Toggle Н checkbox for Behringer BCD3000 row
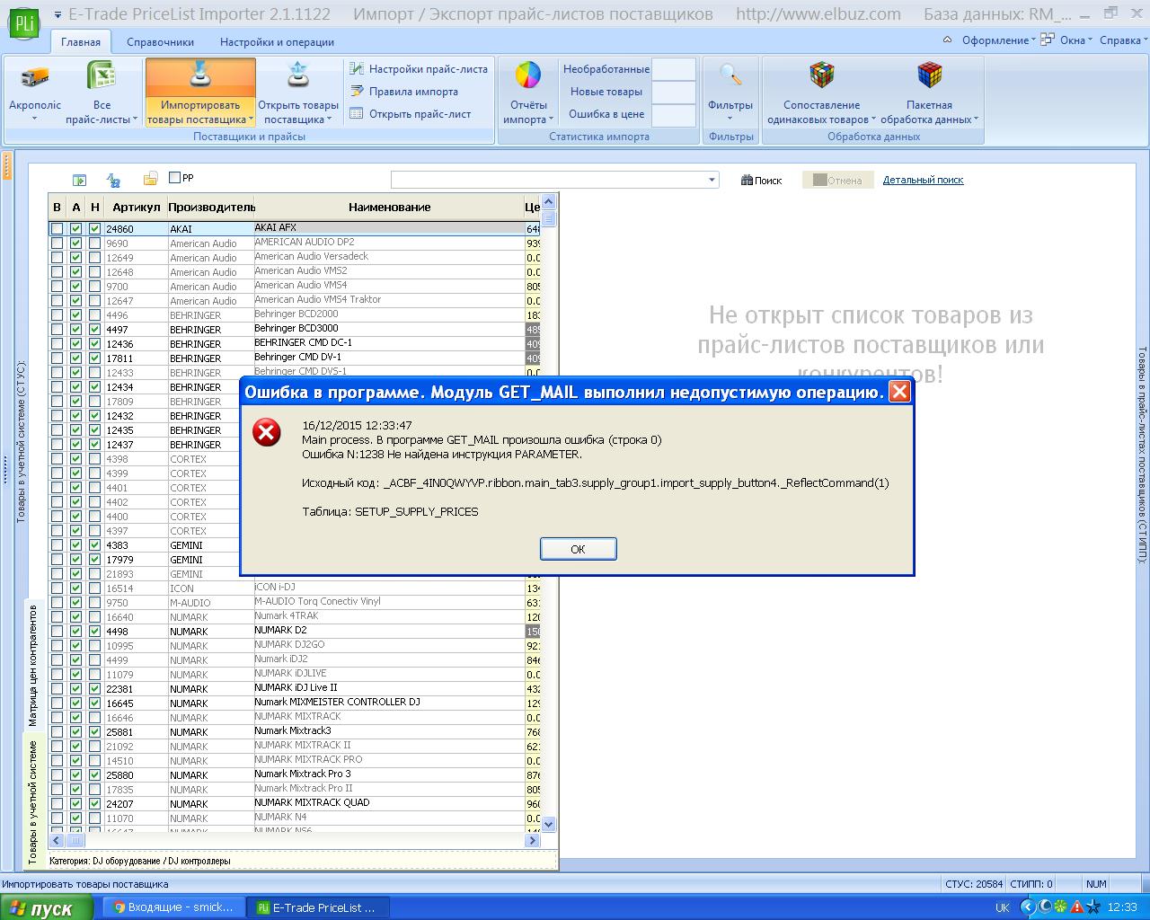The height and width of the screenshot is (920, 1150). (x=95, y=330)
